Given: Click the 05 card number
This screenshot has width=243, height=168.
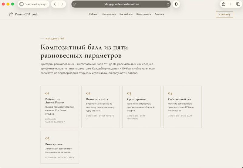Looking at the screenshot, I should tap(47, 138).
